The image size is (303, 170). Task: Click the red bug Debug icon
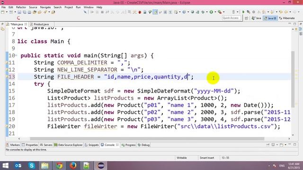click(140, 12)
